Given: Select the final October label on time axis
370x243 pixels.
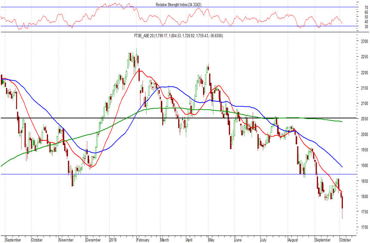Looking at the screenshot, I should point(345,240).
